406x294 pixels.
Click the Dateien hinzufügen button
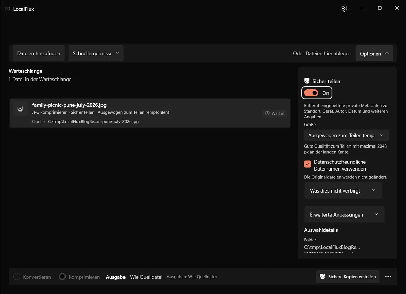[x=39, y=53]
